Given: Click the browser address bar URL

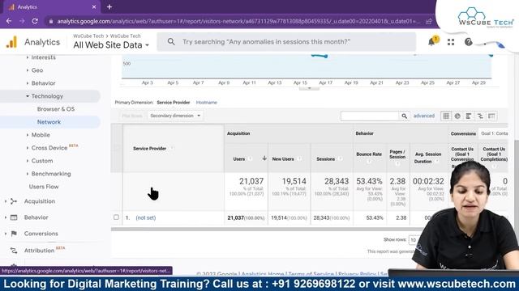Looking at the screenshot, I should [238, 21].
